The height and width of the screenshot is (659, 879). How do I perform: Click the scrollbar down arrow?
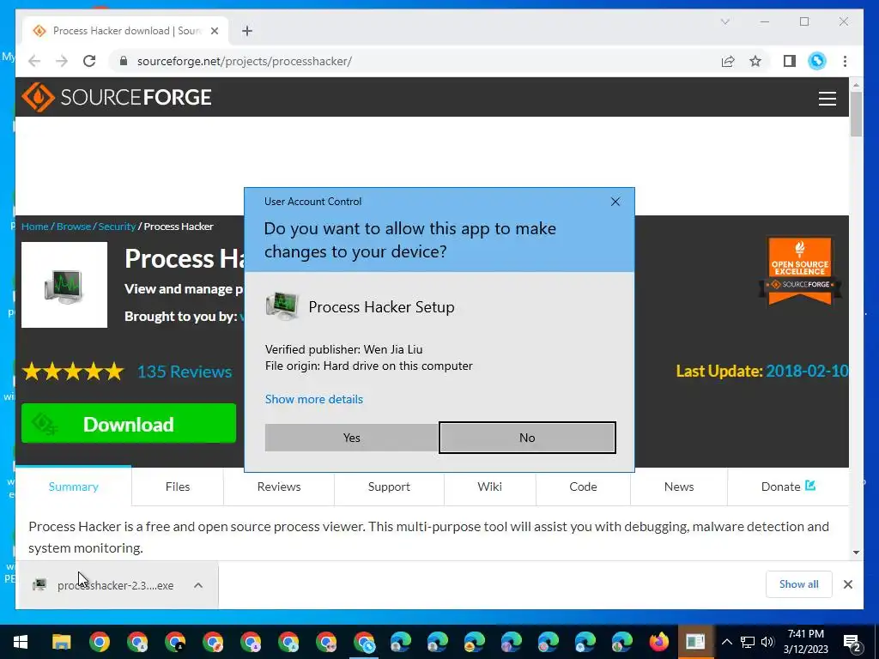point(856,552)
